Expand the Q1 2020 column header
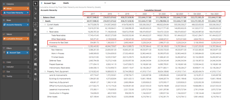This screenshot has width=230, height=100. pos(154,14)
